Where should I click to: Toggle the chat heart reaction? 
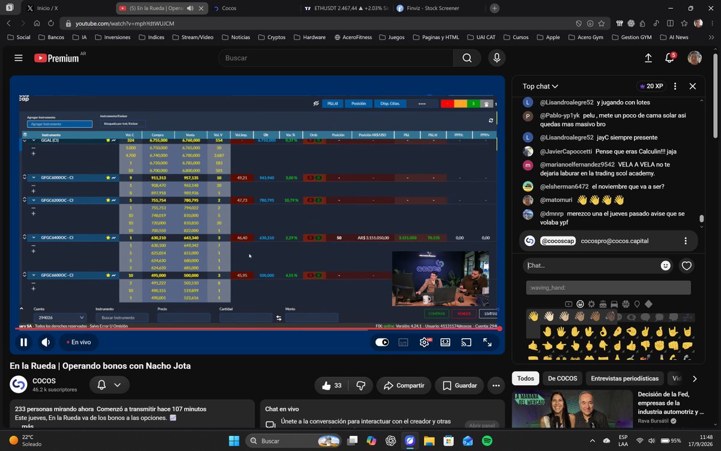click(x=687, y=265)
